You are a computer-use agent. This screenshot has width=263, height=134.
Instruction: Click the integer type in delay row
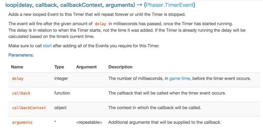pos(61,78)
